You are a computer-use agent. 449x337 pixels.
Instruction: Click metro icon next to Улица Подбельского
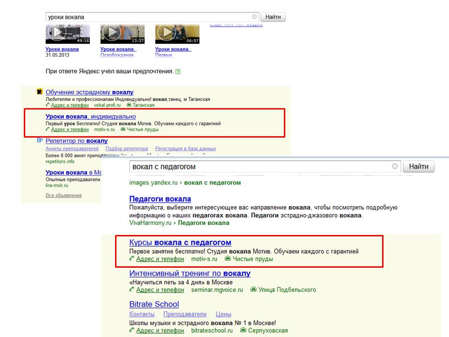(x=253, y=289)
